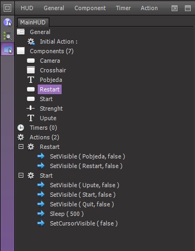Collapse the Start action node
The width and height of the screenshot is (195, 251).
pos(21,175)
